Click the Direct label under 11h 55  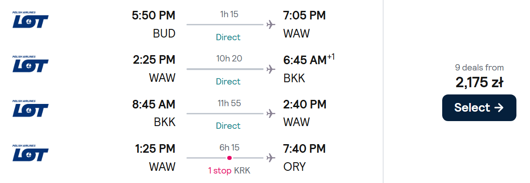click(228, 126)
